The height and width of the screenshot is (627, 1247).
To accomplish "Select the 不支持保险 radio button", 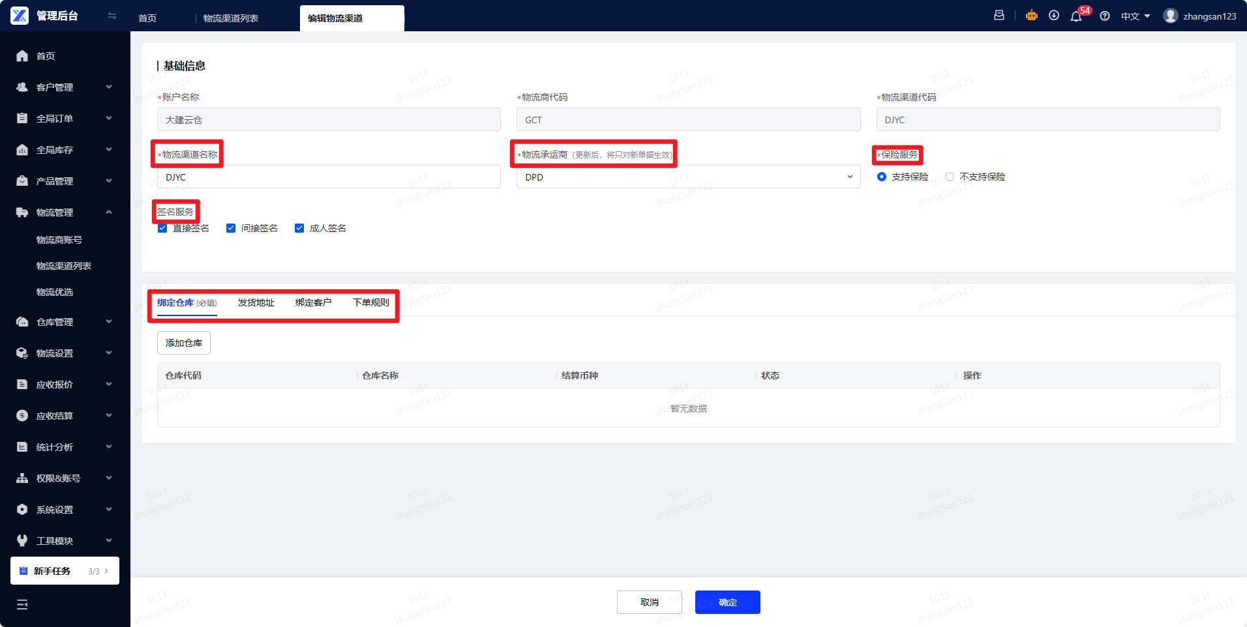I will click(950, 177).
